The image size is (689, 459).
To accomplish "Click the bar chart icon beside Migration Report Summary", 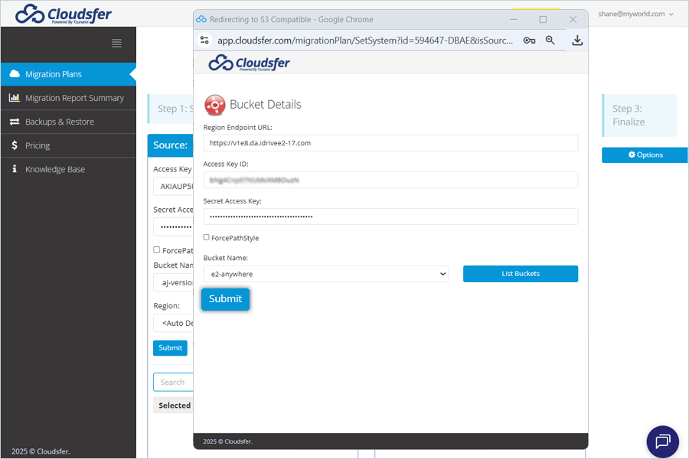I will (x=15, y=97).
